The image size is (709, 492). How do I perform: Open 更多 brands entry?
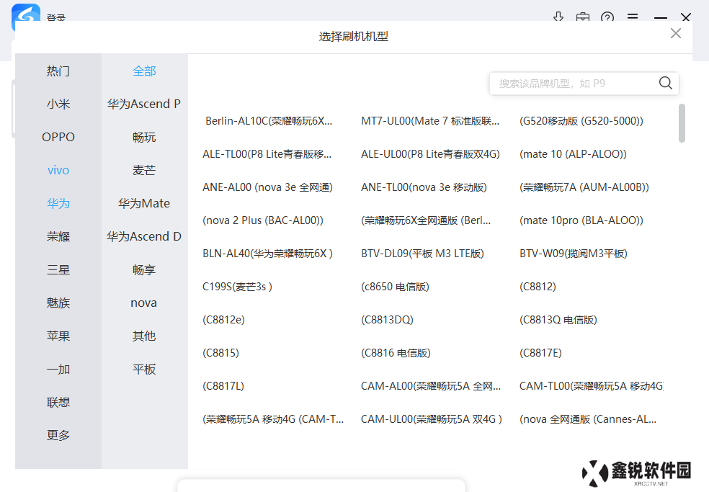pos(58,436)
